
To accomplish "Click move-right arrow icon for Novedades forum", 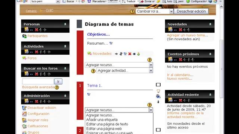I will 116,54.
